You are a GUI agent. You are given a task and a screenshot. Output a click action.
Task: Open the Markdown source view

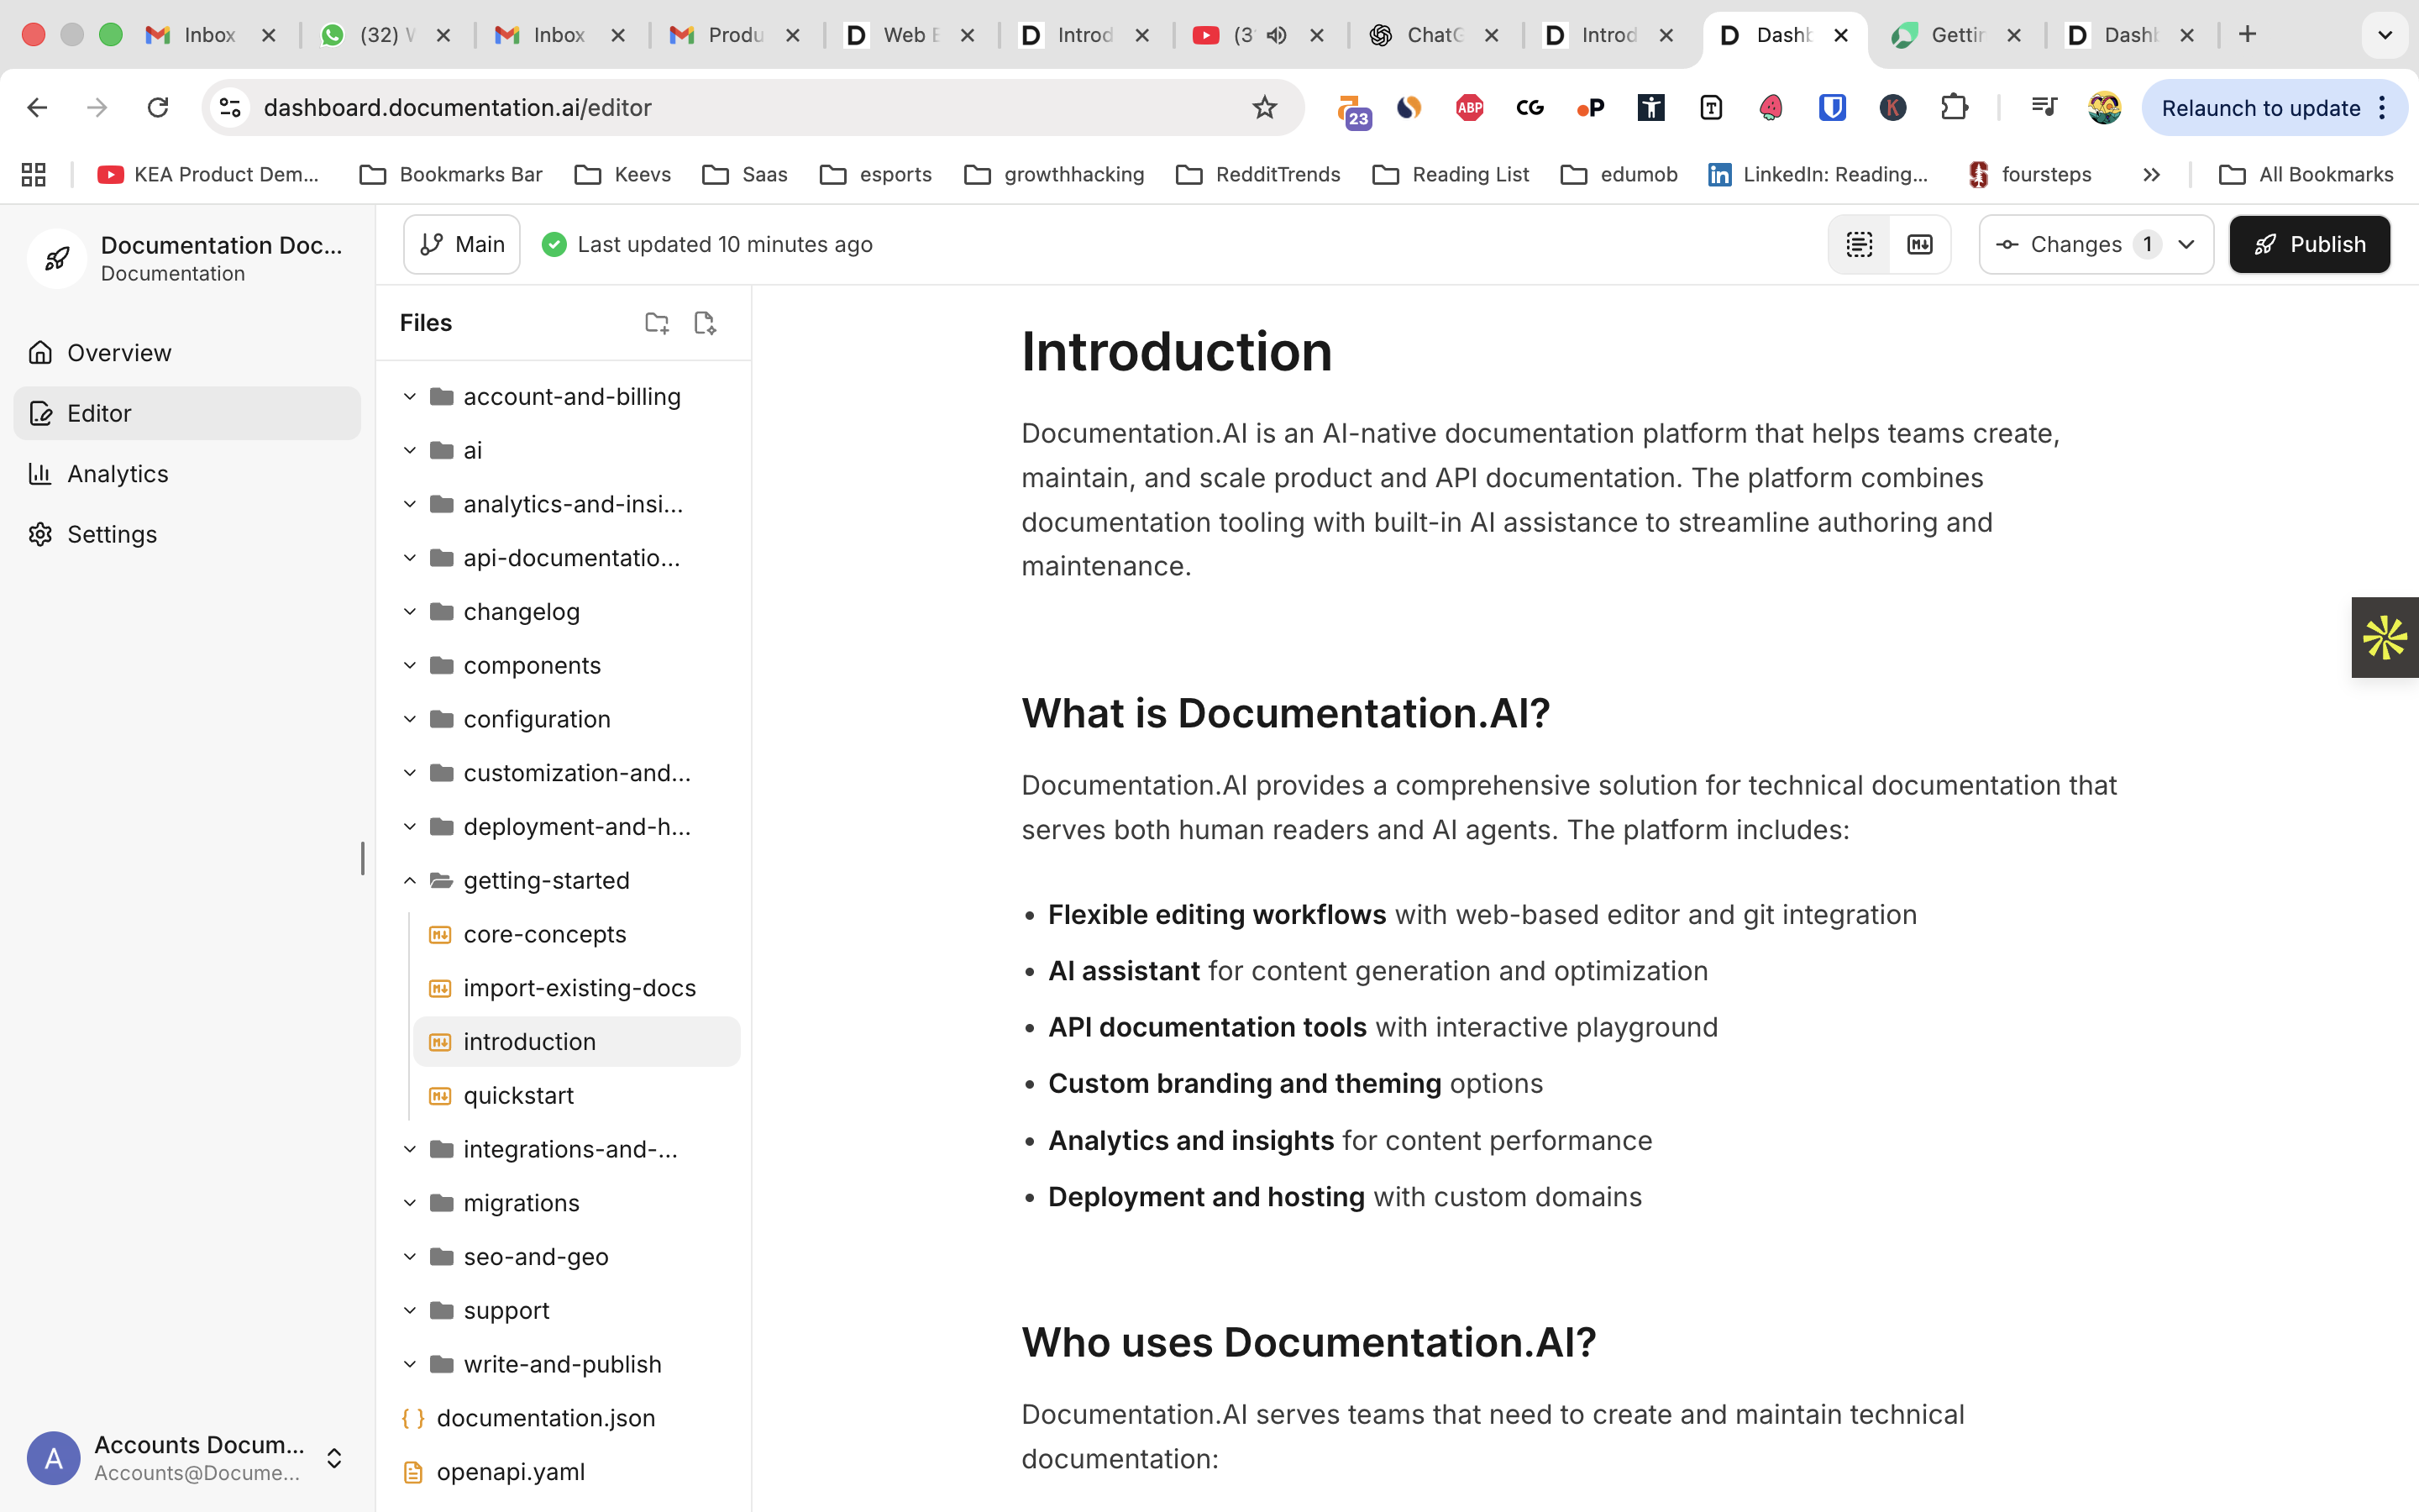pyautogui.click(x=1919, y=243)
